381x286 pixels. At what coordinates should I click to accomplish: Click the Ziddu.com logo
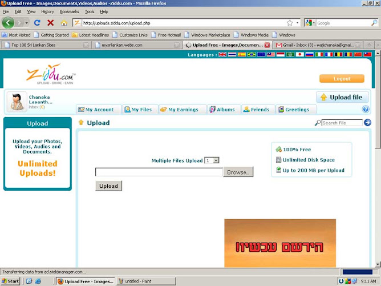(51, 74)
